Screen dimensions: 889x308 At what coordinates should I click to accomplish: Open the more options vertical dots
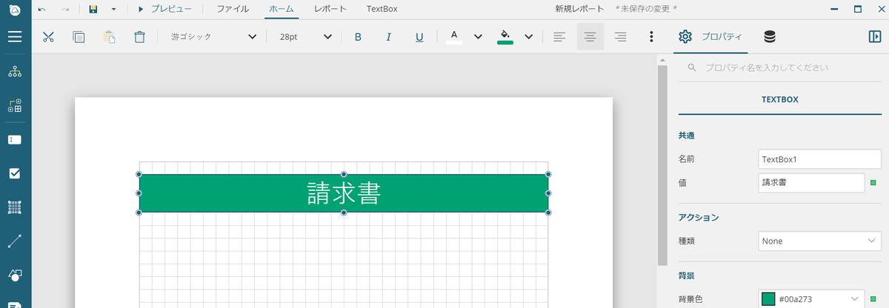[x=651, y=36]
